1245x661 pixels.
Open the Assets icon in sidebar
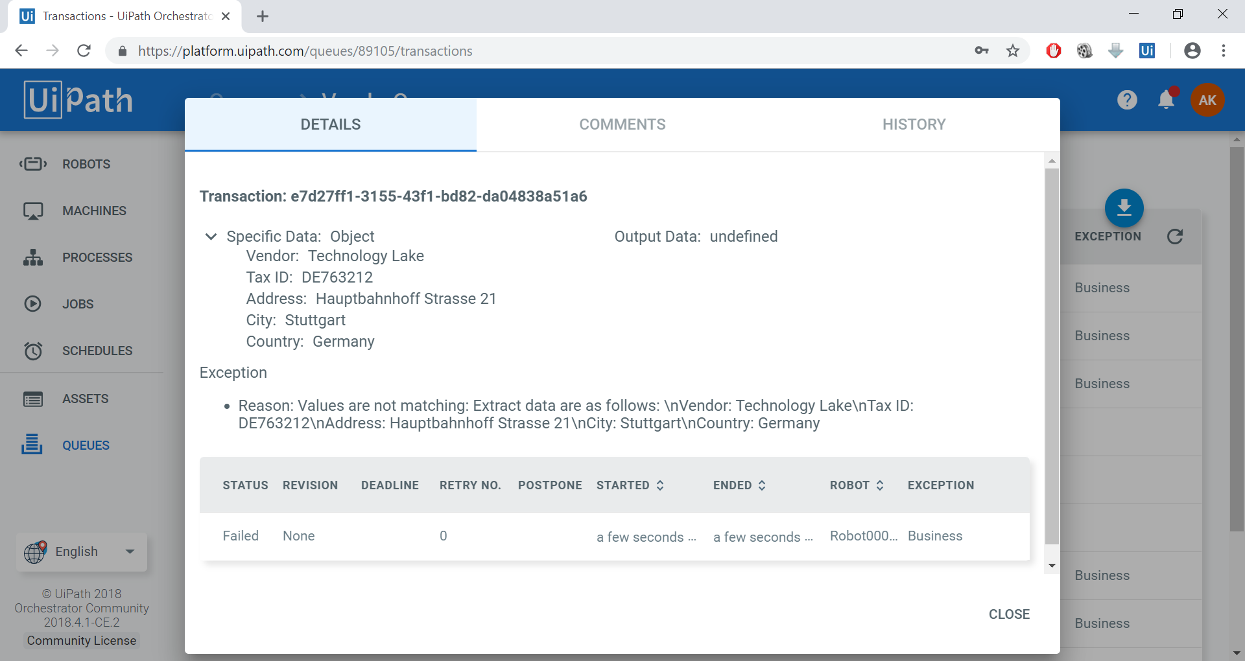click(33, 399)
